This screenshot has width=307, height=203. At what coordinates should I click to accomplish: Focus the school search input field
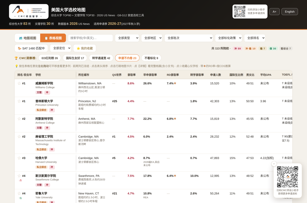(90, 38)
